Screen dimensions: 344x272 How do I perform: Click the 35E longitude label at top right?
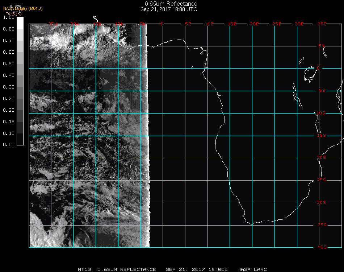point(322,24)
